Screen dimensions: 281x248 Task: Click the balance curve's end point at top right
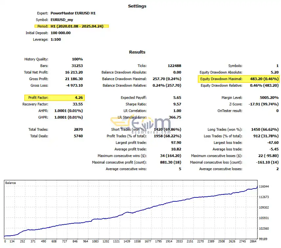[257, 187]
